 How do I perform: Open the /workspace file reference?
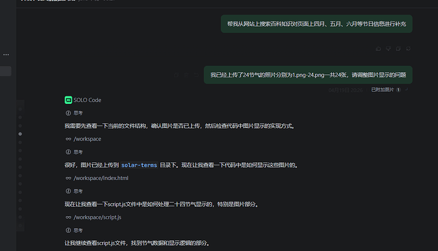point(88,139)
